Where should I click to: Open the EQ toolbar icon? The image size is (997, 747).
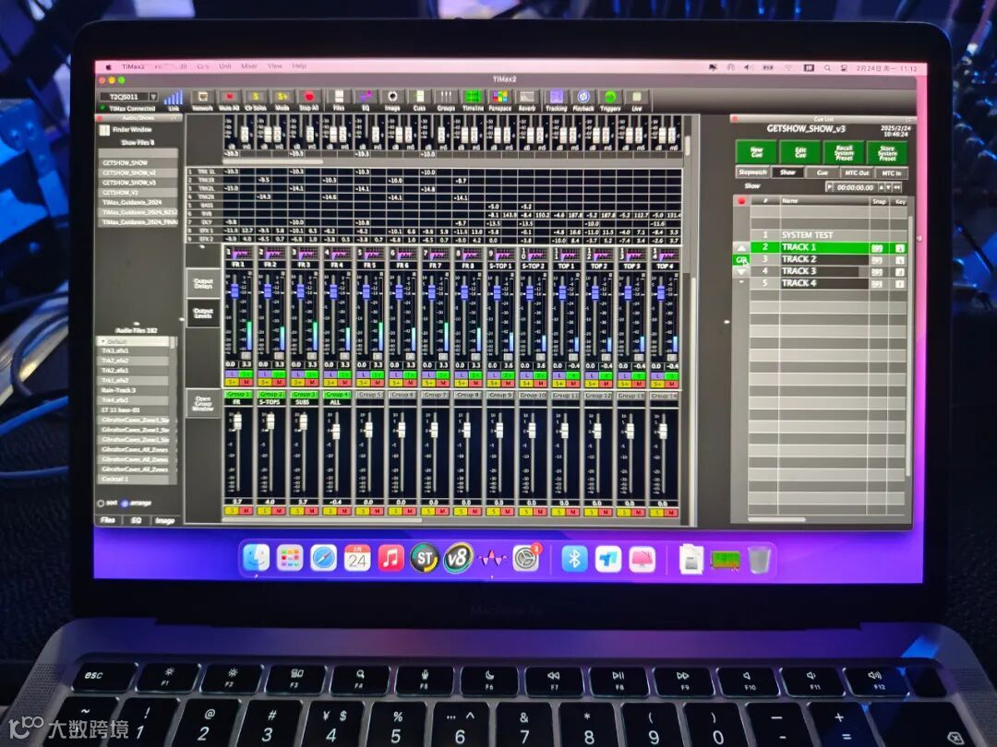tap(366, 97)
